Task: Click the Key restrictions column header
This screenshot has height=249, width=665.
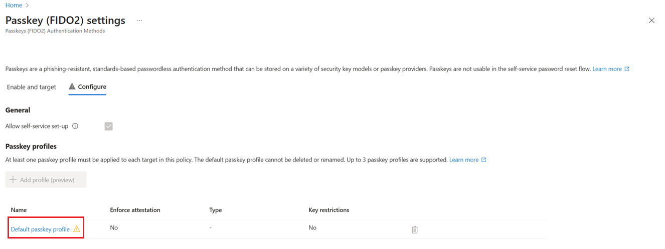Action: pyautogui.click(x=328, y=210)
